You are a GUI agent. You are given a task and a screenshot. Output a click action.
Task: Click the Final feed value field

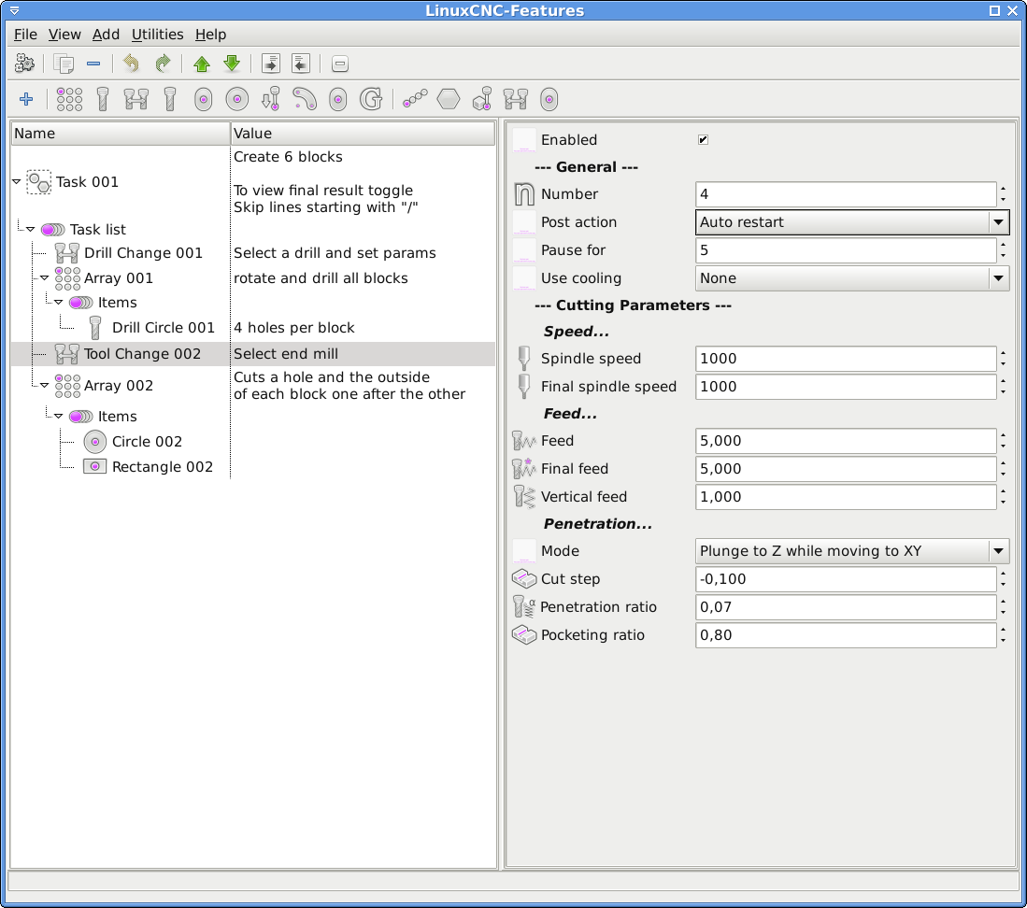click(x=846, y=469)
